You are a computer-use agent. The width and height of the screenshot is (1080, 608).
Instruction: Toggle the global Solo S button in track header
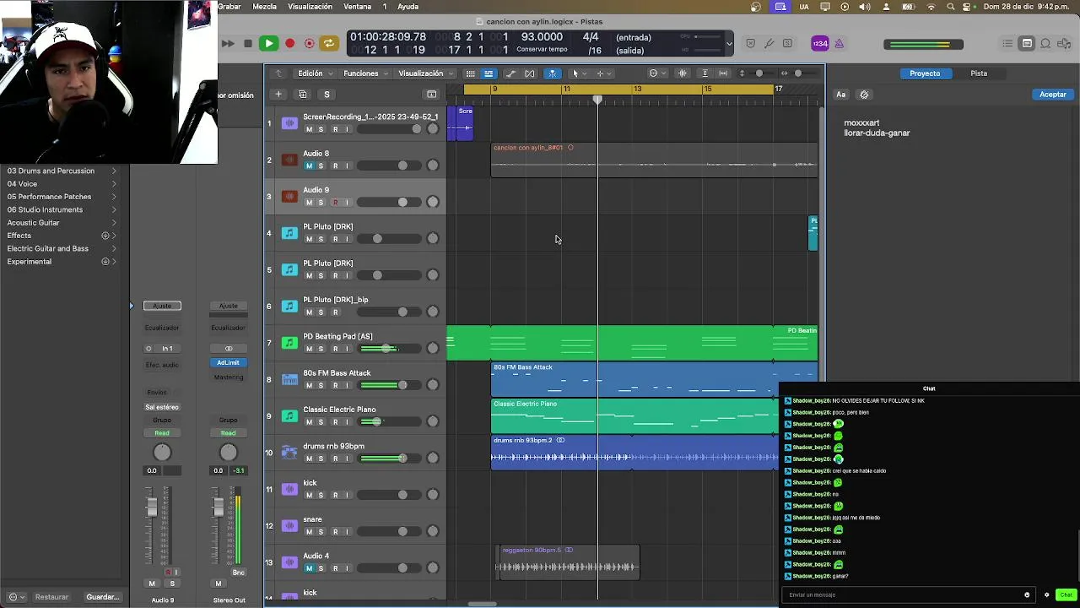click(x=327, y=95)
